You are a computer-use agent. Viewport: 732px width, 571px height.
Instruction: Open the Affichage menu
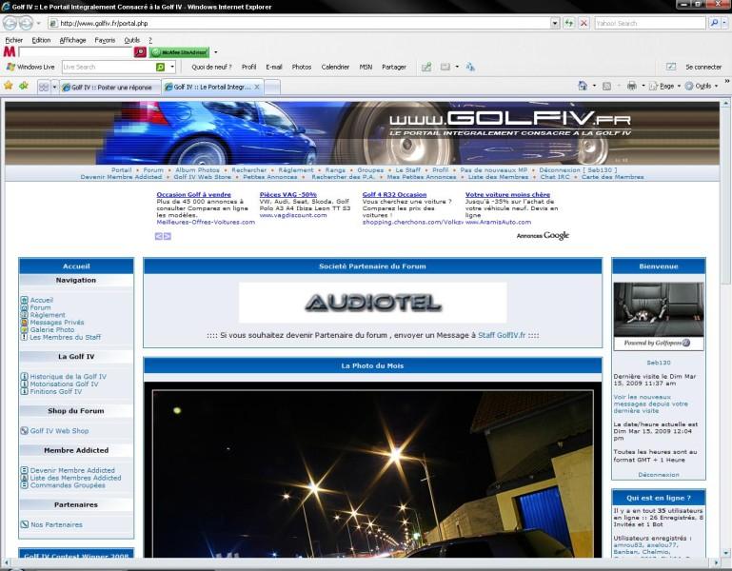click(x=73, y=40)
